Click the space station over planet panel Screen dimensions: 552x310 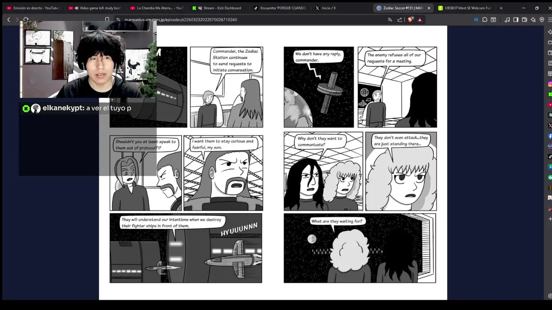pyautogui.click(x=319, y=87)
